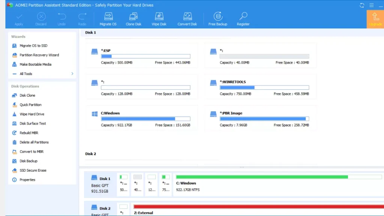Click the AOMEI app logo in title bar
Image resolution: width=384 pixels, height=216 pixels.
[x=10, y=5]
